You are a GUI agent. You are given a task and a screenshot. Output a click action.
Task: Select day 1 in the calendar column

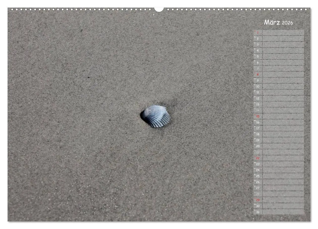[x=258, y=33]
